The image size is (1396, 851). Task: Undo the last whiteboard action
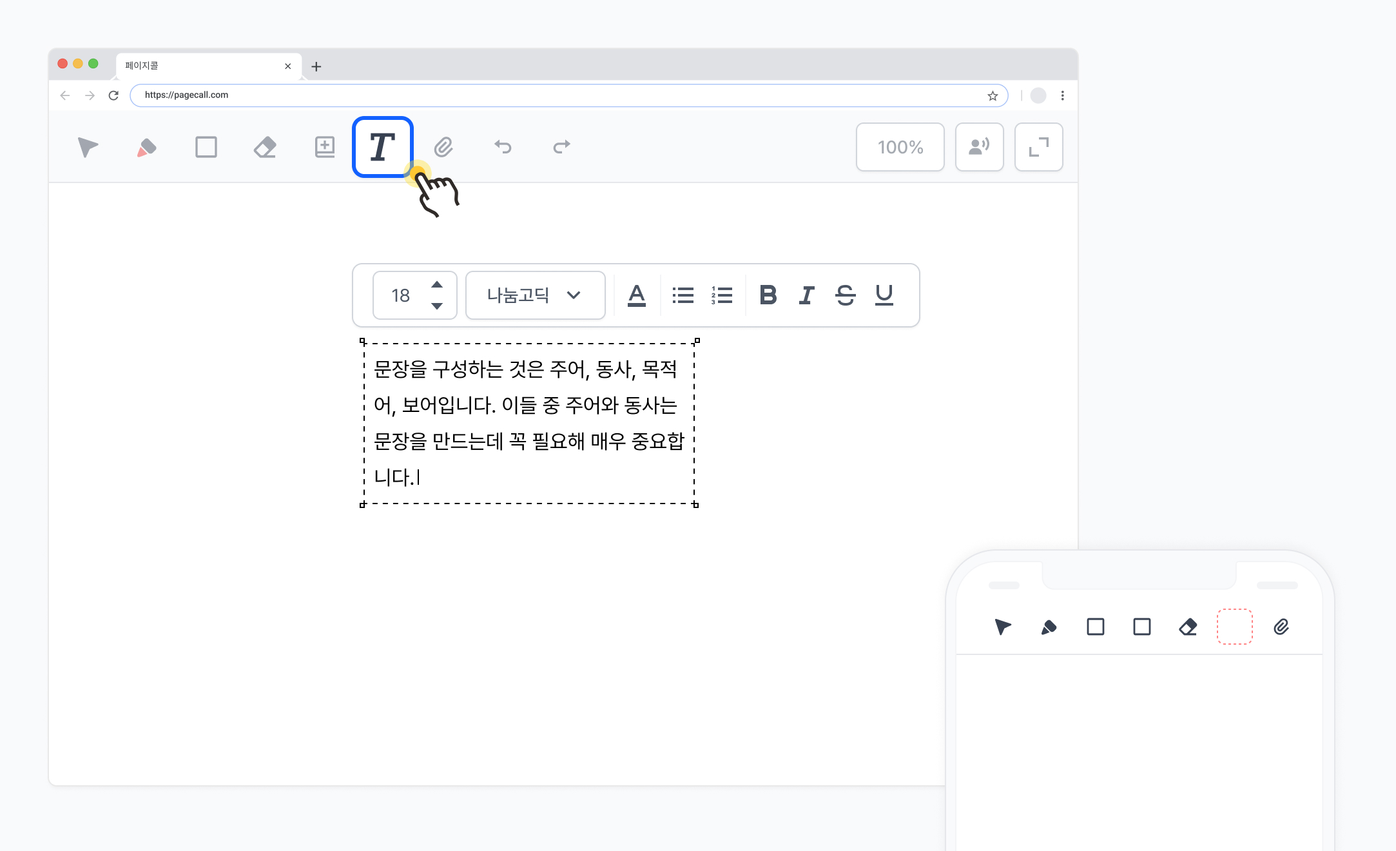[503, 147]
